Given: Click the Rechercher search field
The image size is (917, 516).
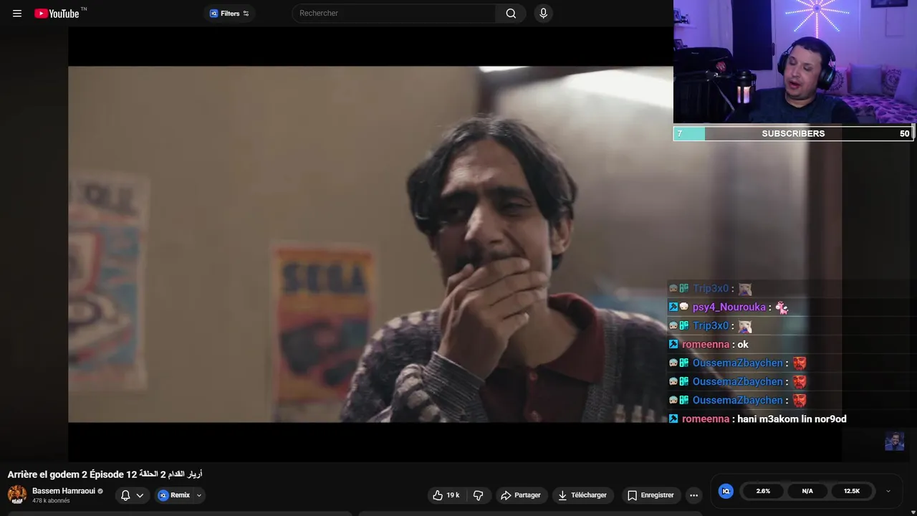Looking at the screenshot, I should tap(394, 14).
